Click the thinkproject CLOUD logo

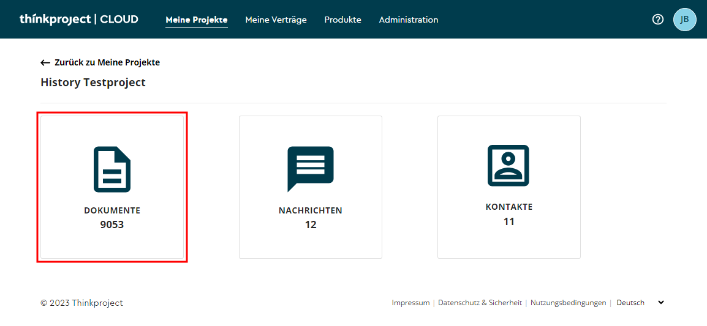78,19
